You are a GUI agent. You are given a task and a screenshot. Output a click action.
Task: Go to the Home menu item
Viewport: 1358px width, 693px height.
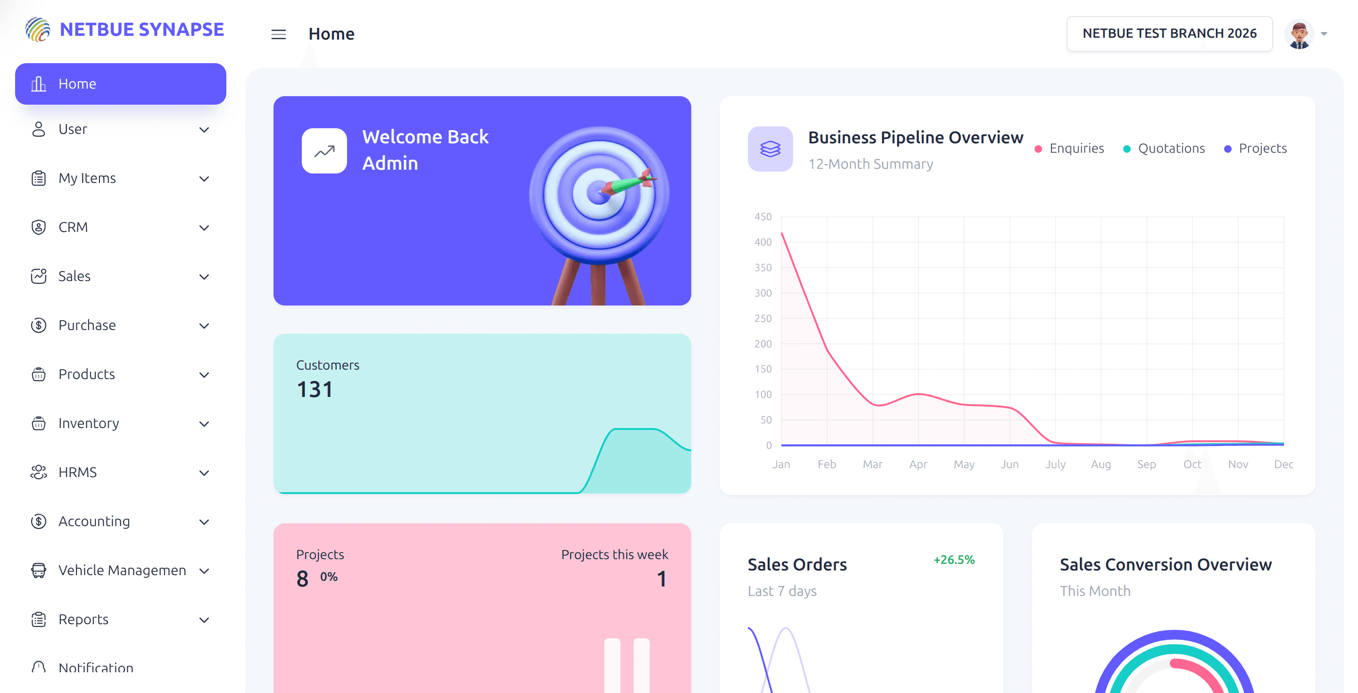click(x=121, y=84)
